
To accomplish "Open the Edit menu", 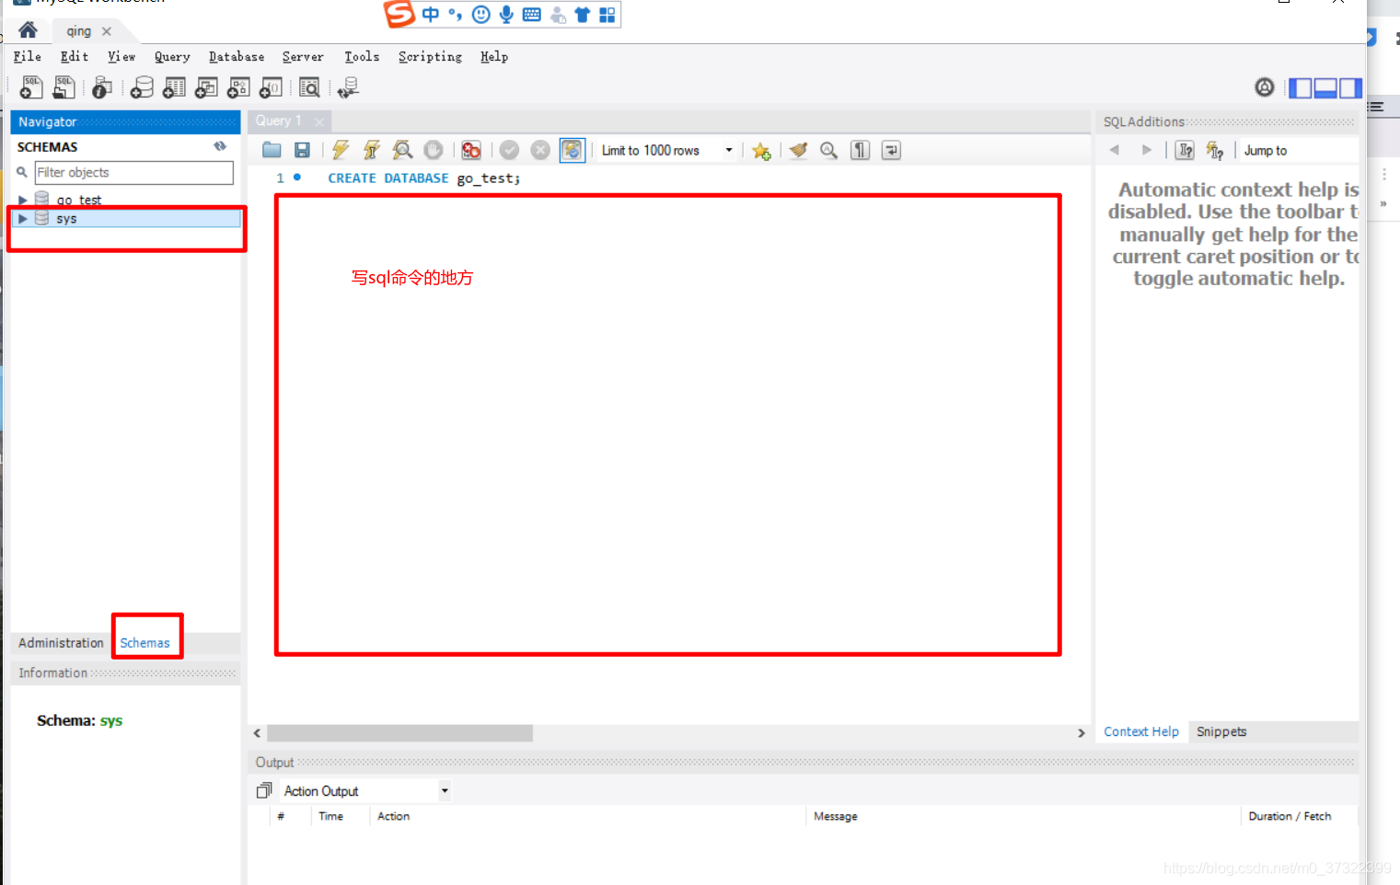I will (x=75, y=57).
